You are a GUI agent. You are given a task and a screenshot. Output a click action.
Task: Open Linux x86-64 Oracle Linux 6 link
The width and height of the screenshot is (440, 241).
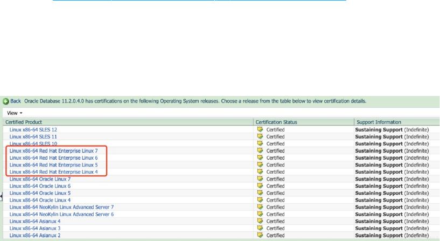pyautogui.click(x=40, y=186)
